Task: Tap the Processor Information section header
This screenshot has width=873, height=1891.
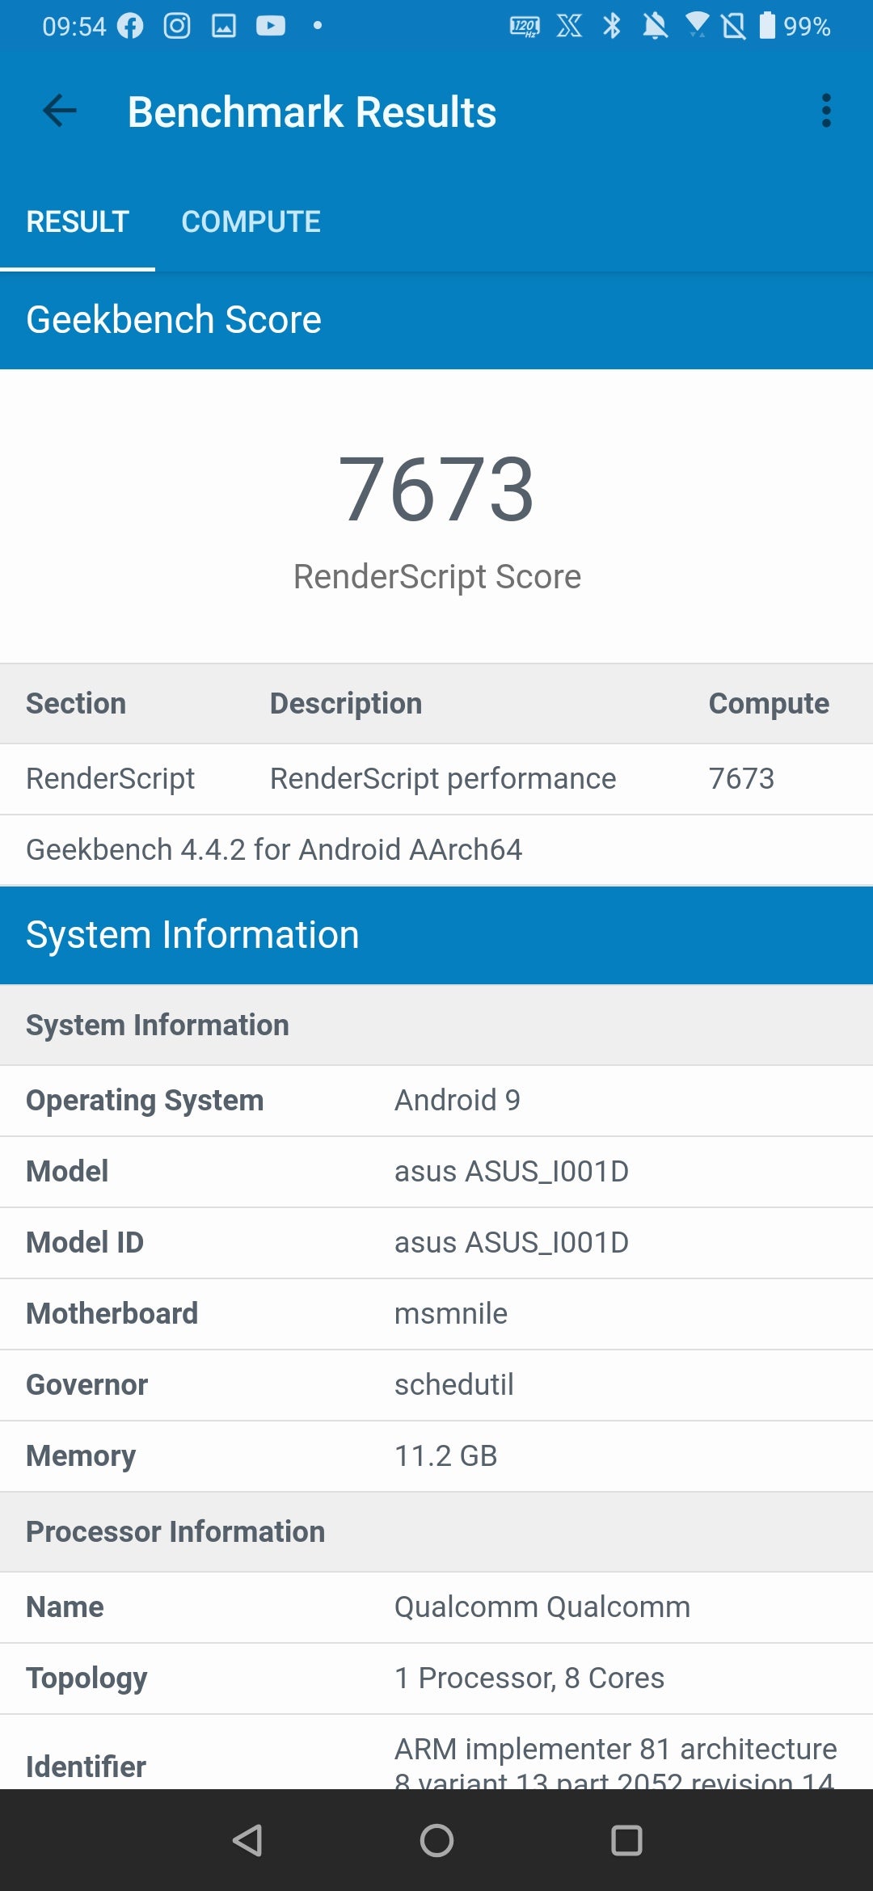Action: coord(436,1531)
